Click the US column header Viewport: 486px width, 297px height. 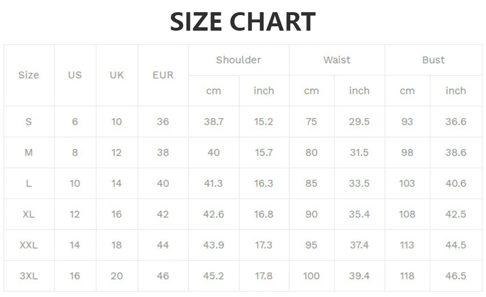[75, 75]
